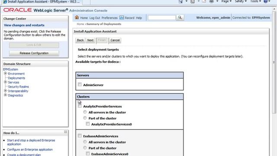
Task: Select All servers under AnalyticProviderServices
Action: (85, 112)
